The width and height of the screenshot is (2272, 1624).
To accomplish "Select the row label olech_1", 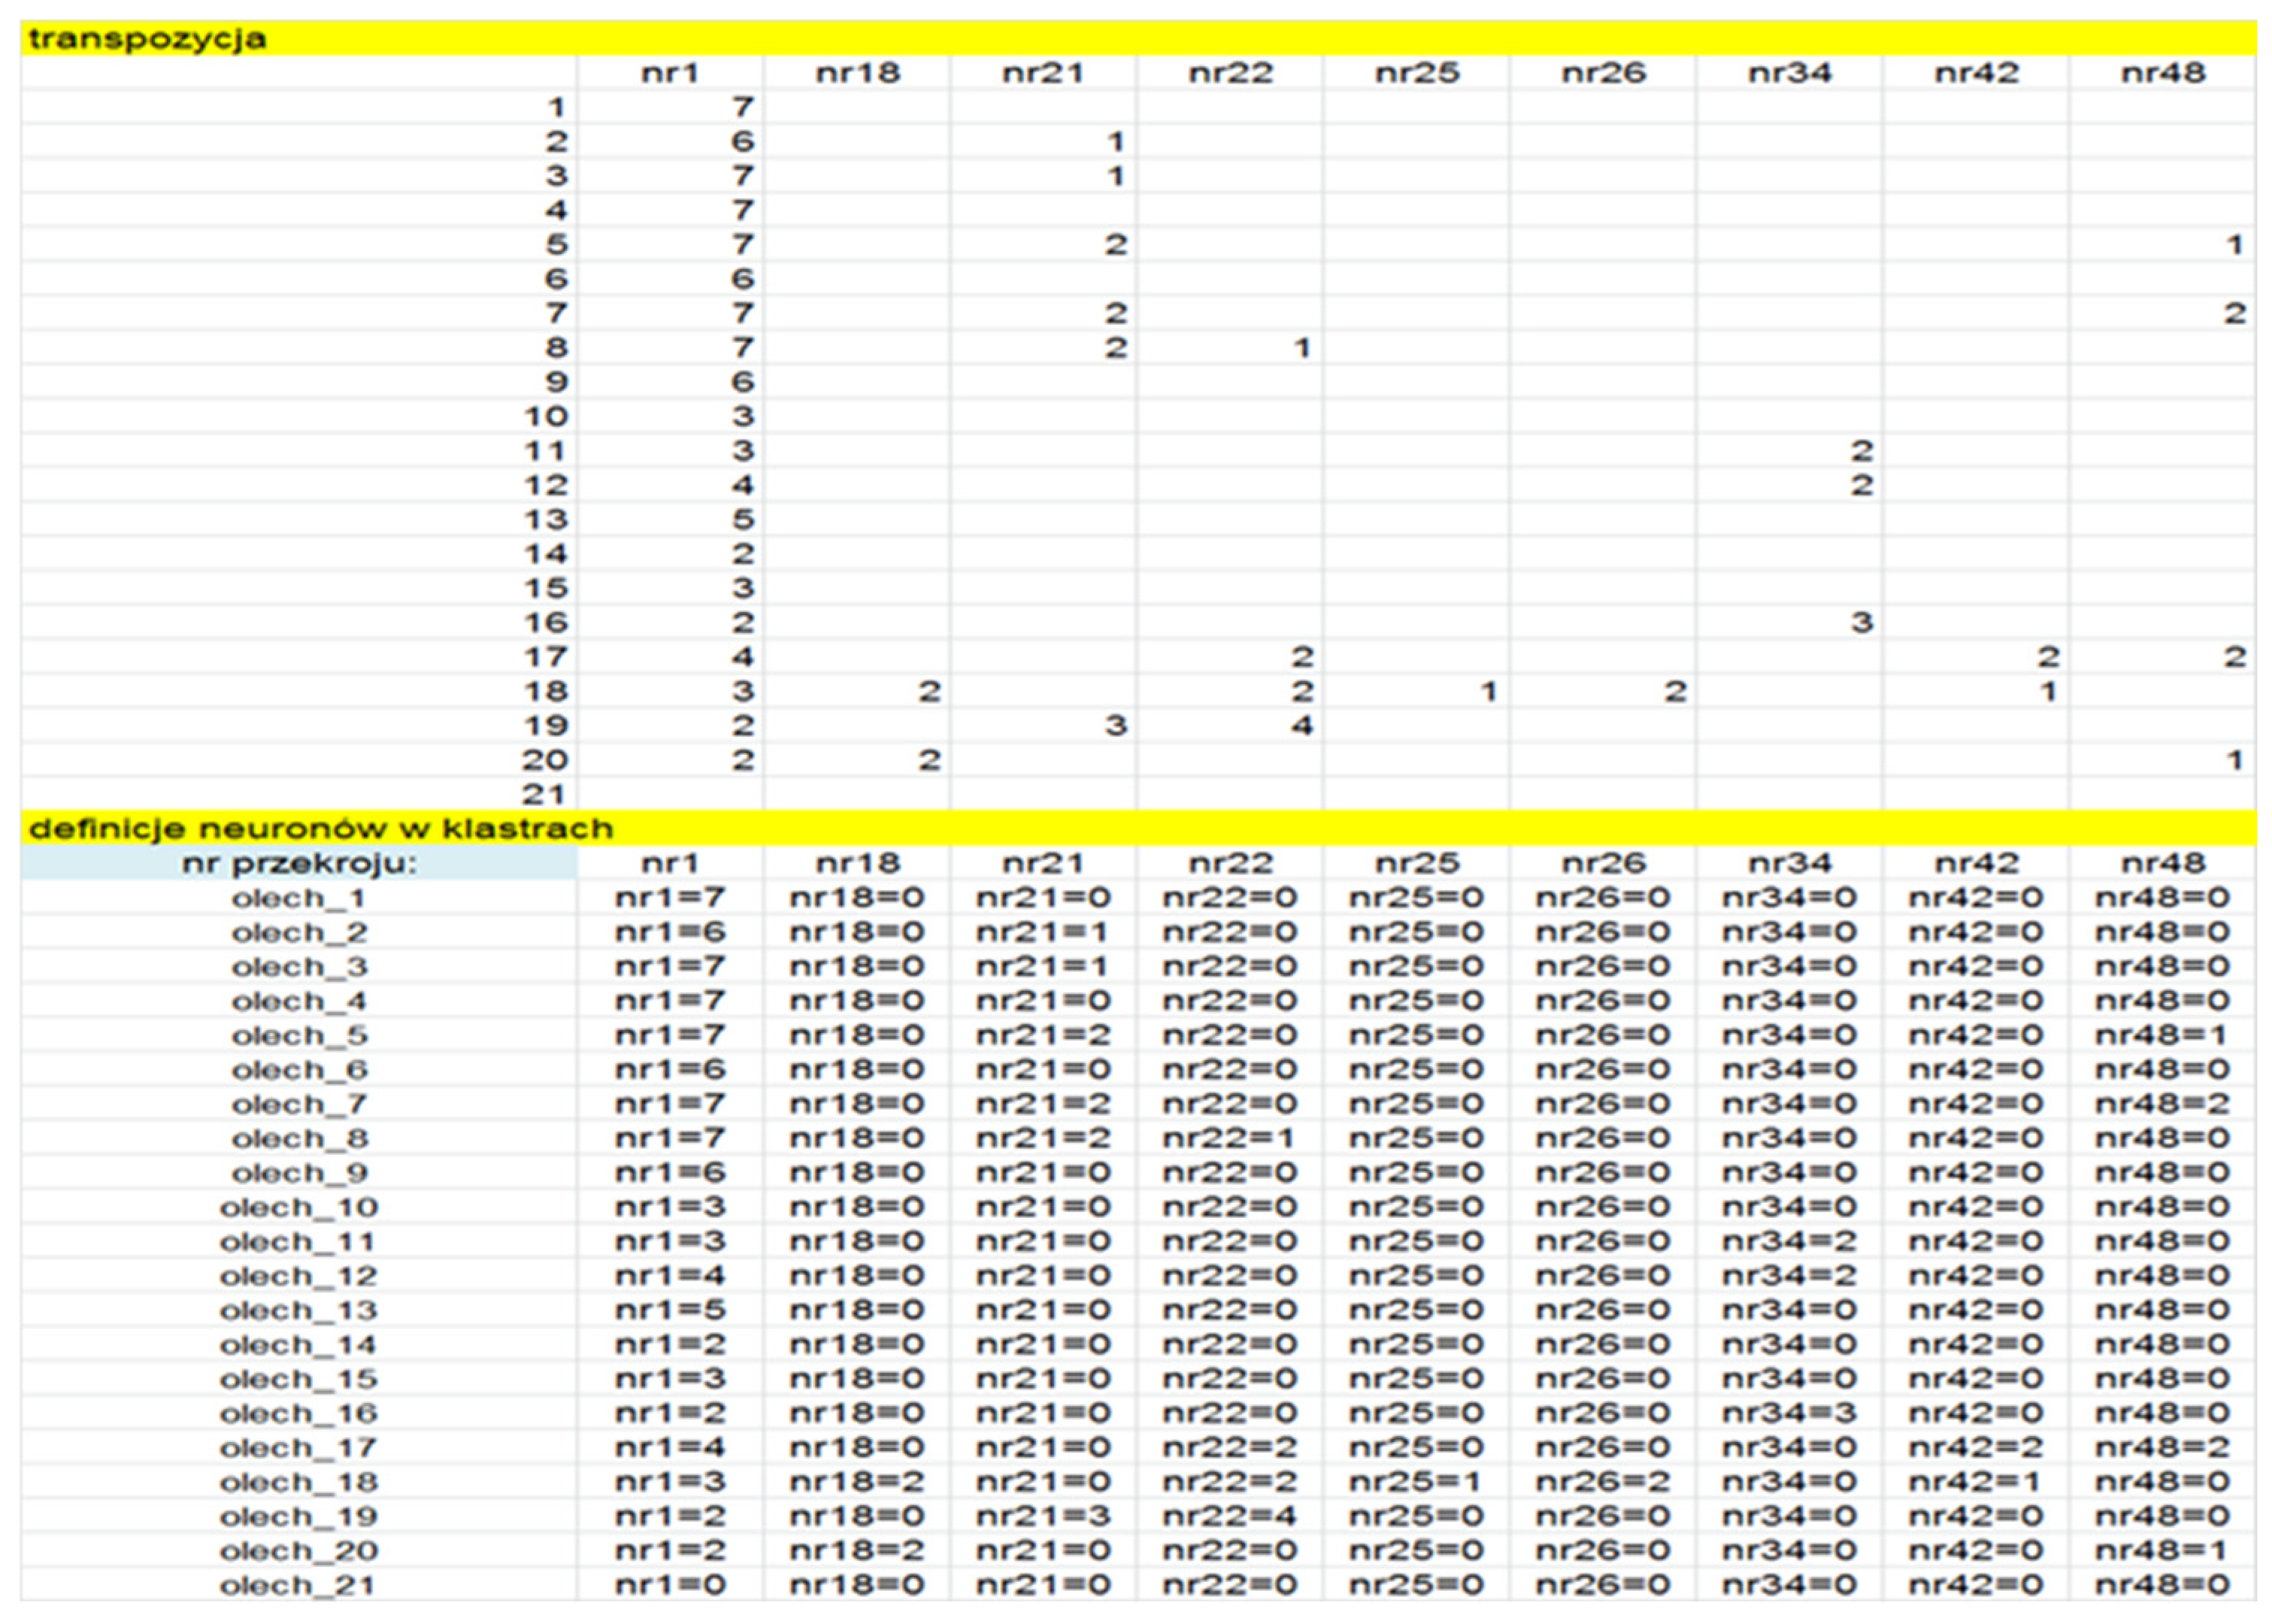I will [x=298, y=898].
